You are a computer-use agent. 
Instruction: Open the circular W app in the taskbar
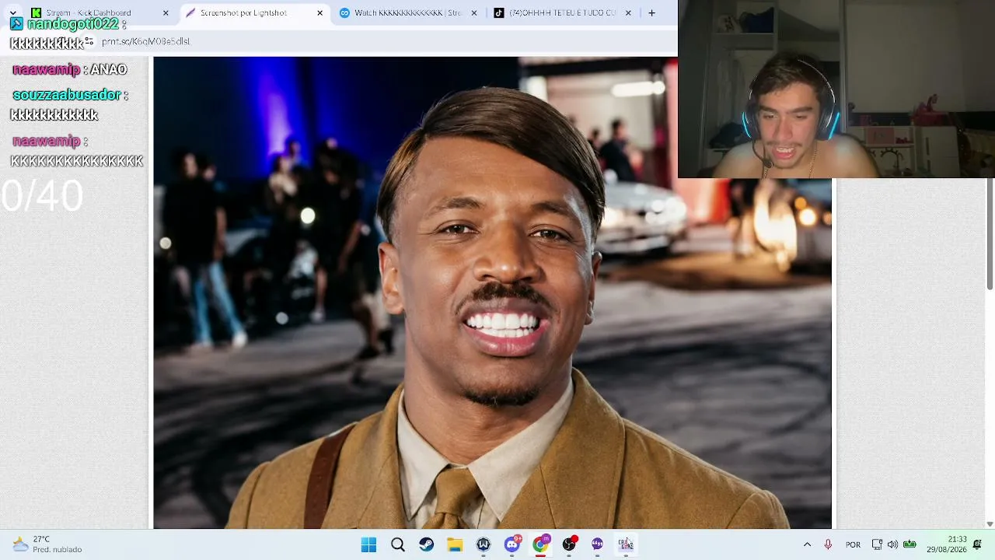tap(484, 544)
